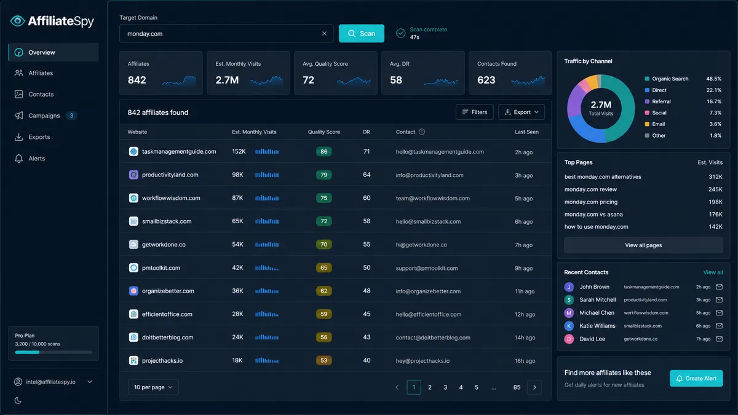Image resolution: width=738 pixels, height=415 pixels.
Task: Select the Affiliates 842 stat card
Action: [x=161, y=73]
